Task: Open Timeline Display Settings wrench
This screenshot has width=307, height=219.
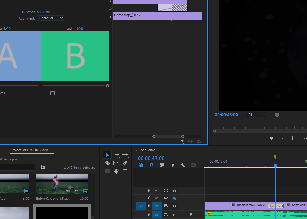Action: tap(183, 165)
